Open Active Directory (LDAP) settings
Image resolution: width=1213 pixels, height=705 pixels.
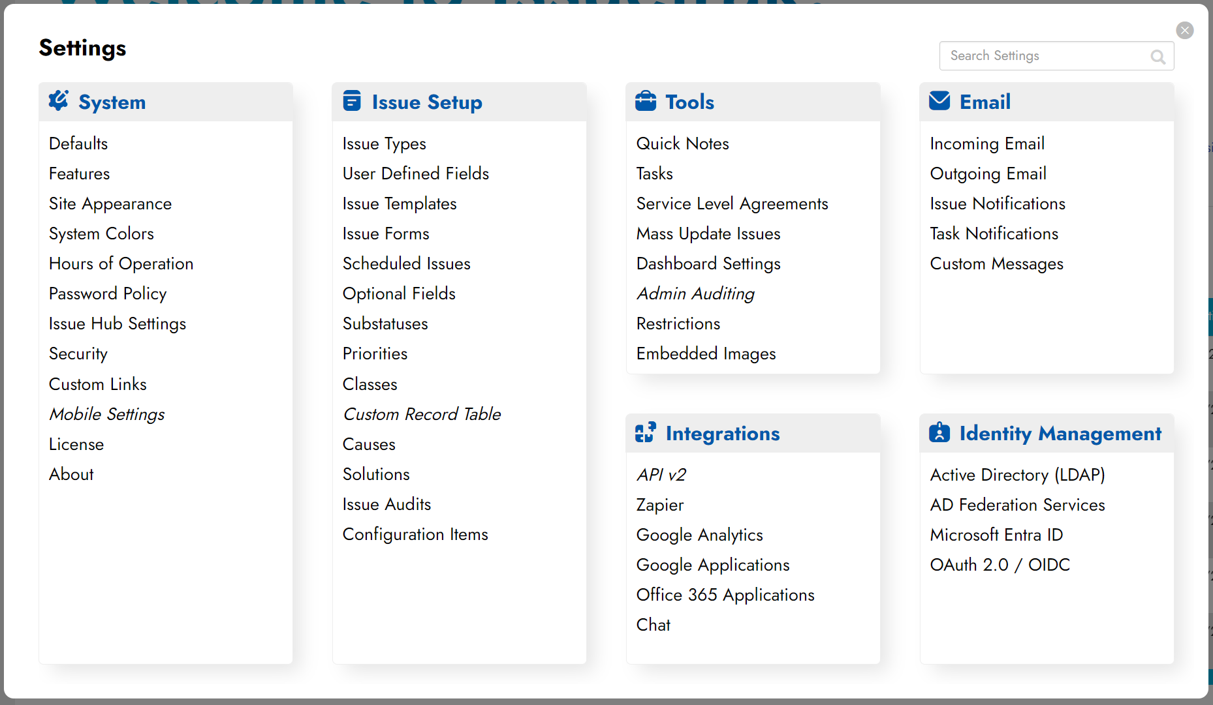pyautogui.click(x=1017, y=475)
